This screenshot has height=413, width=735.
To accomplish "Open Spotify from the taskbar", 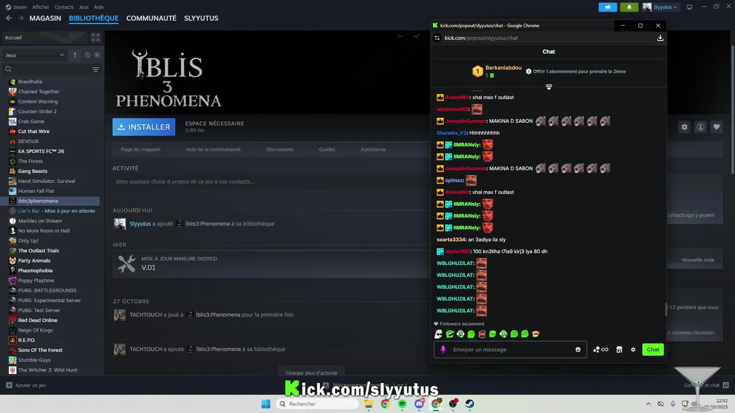I will pos(402,404).
